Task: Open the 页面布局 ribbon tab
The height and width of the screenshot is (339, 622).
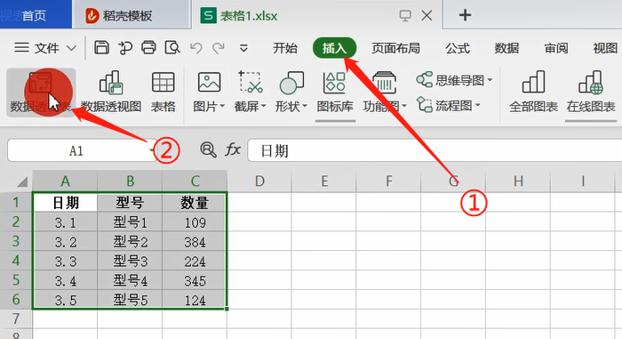Action: coord(395,48)
